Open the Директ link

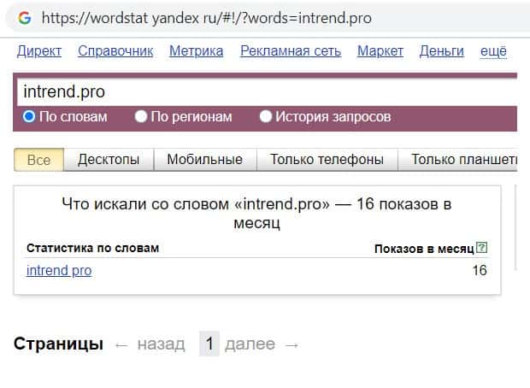pos(39,51)
